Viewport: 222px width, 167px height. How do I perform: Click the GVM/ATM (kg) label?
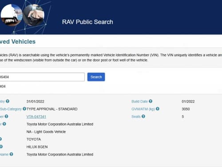(x=143, y=109)
